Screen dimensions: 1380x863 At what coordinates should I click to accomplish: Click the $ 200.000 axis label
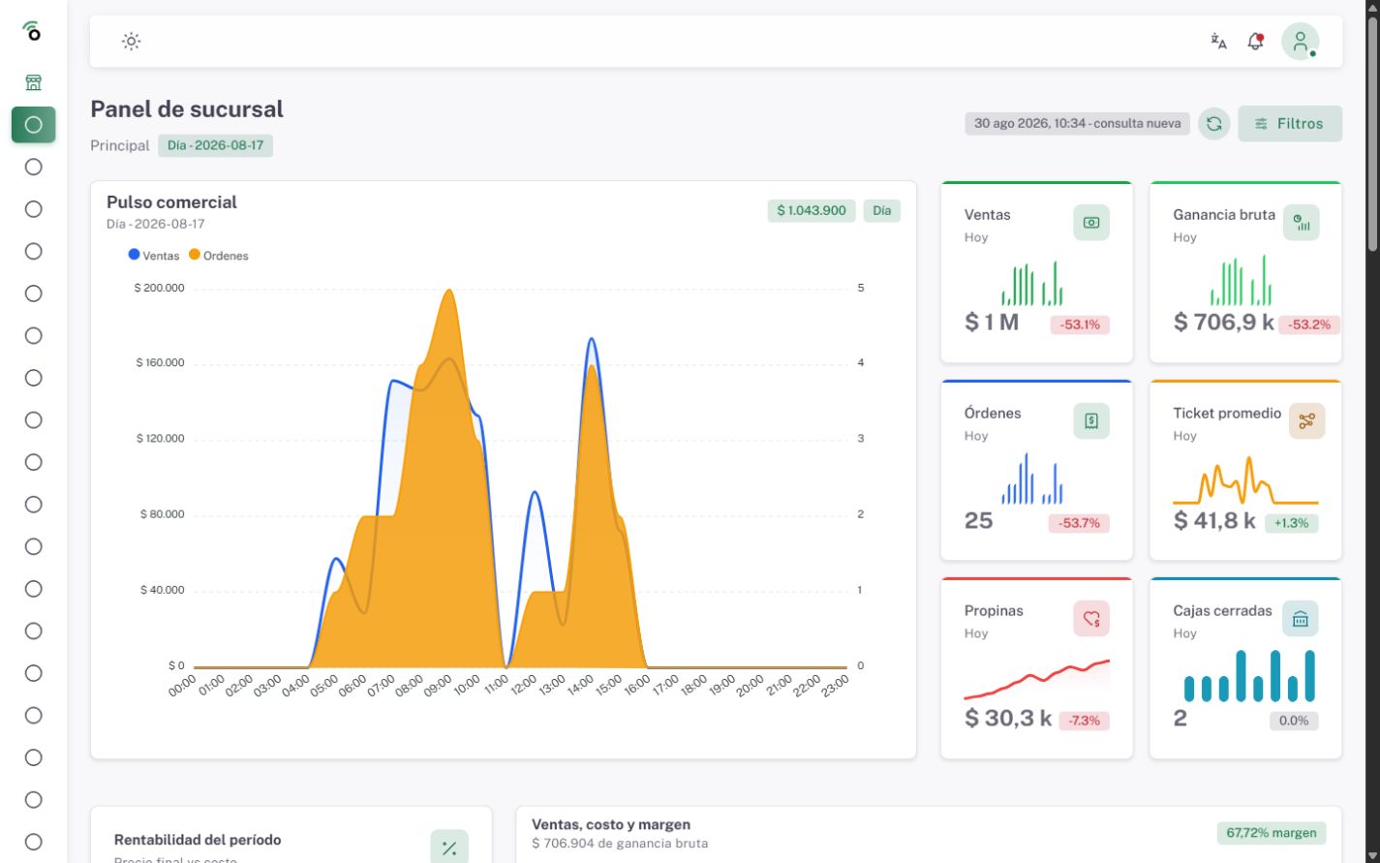tap(160, 289)
